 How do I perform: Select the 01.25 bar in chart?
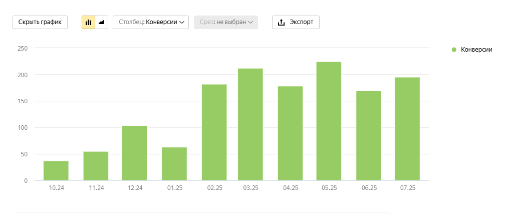pyautogui.click(x=174, y=164)
